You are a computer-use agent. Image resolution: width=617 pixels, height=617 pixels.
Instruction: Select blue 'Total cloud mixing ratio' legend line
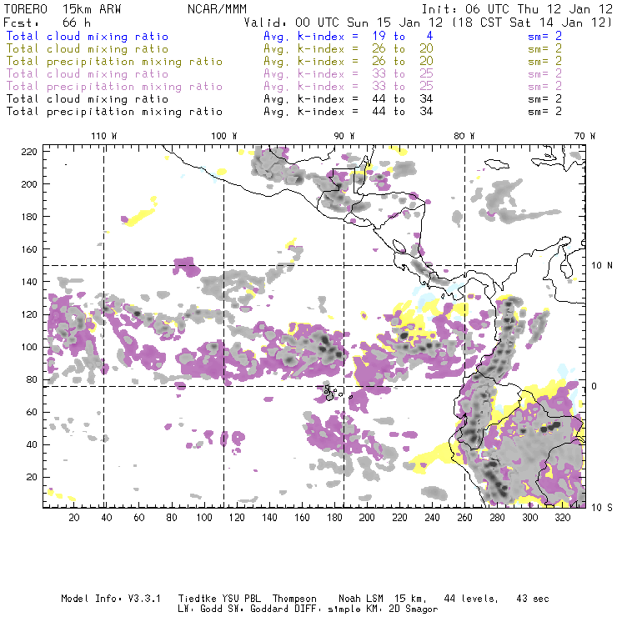(88, 37)
